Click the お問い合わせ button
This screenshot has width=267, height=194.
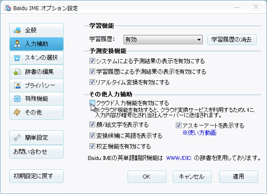click(36, 152)
